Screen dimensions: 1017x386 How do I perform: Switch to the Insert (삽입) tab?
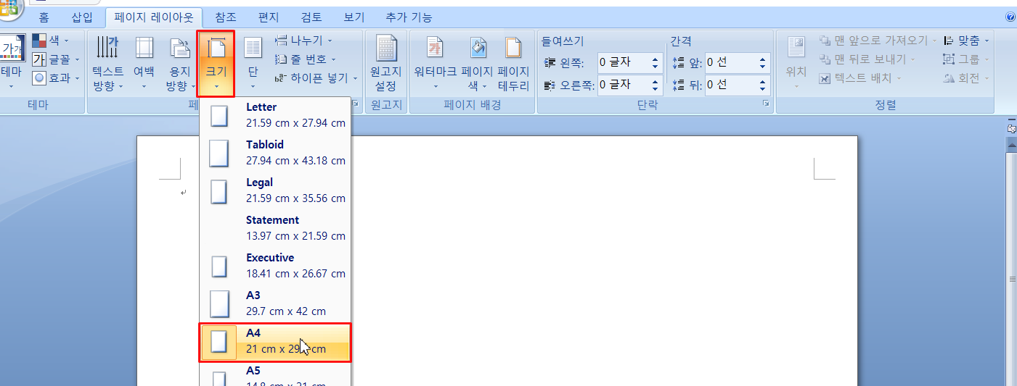pos(82,17)
